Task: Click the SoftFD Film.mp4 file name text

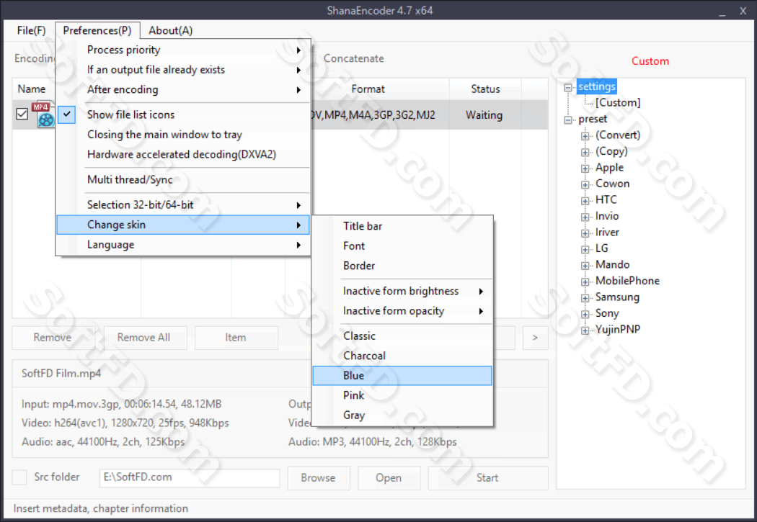Action: coord(61,374)
